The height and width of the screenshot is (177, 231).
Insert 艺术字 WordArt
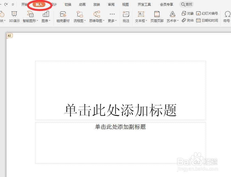tap(171, 17)
